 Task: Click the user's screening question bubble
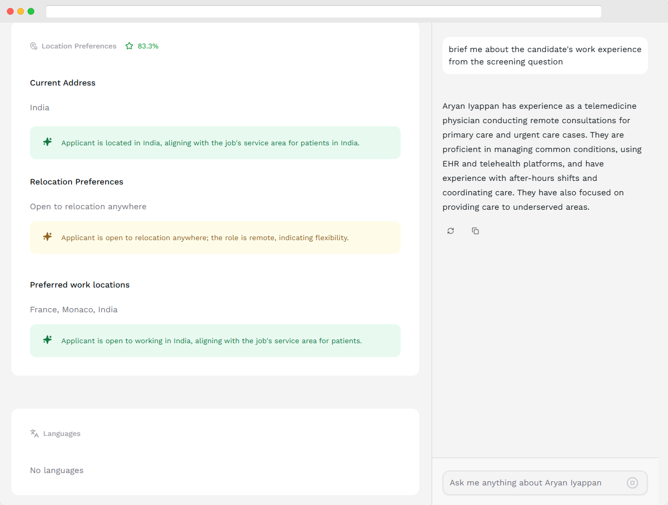(x=545, y=55)
